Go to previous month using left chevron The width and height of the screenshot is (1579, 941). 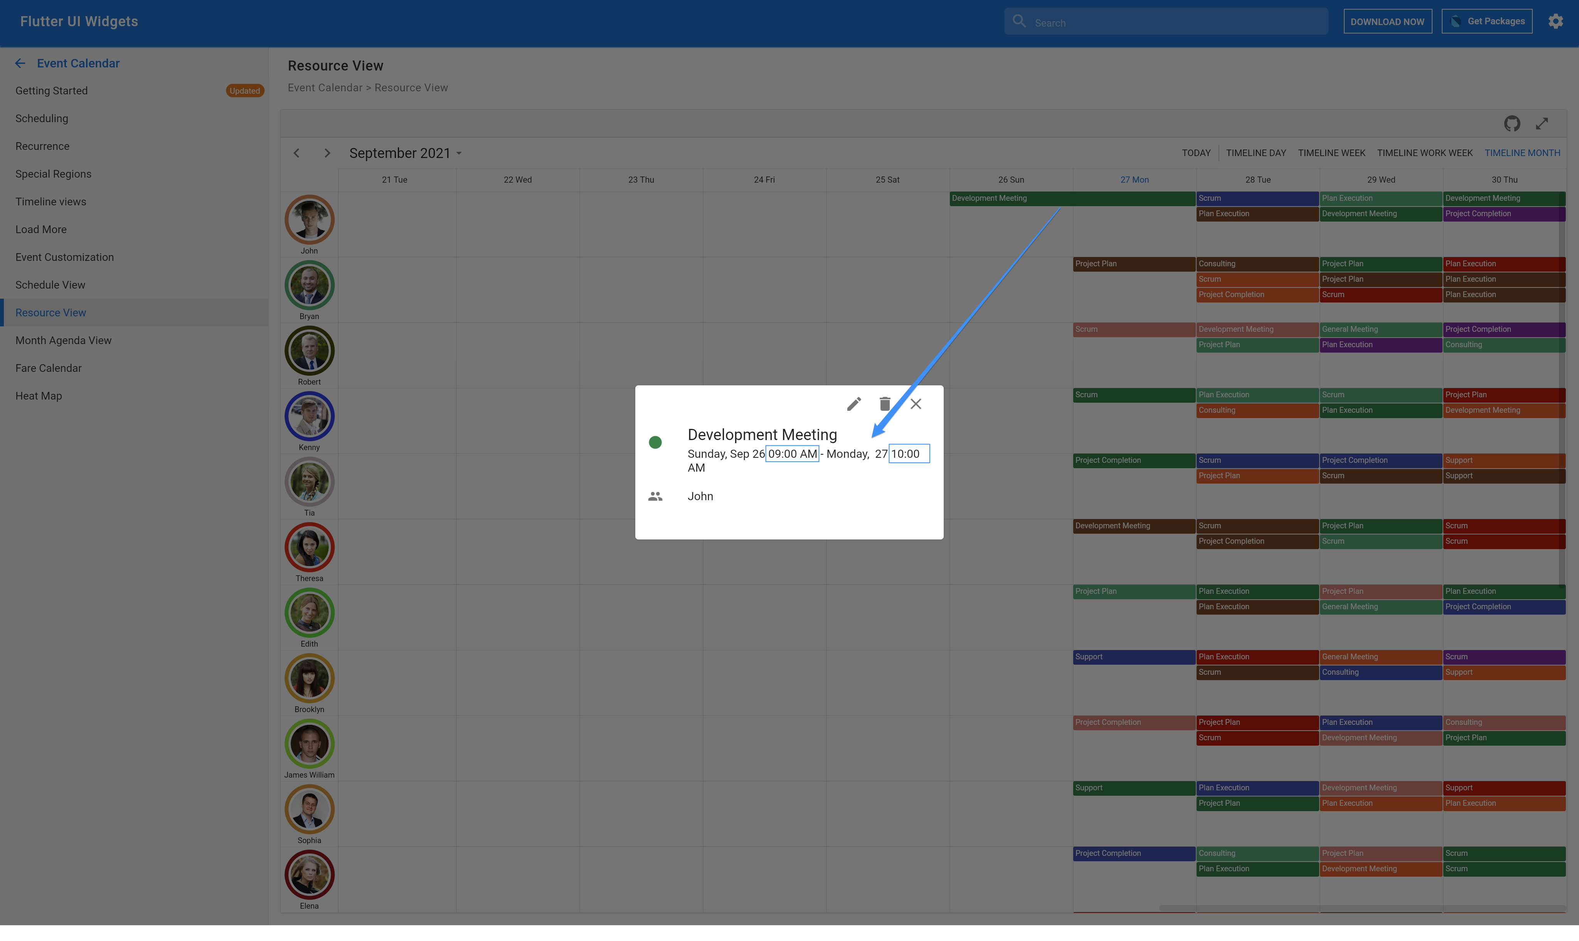coord(296,153)
